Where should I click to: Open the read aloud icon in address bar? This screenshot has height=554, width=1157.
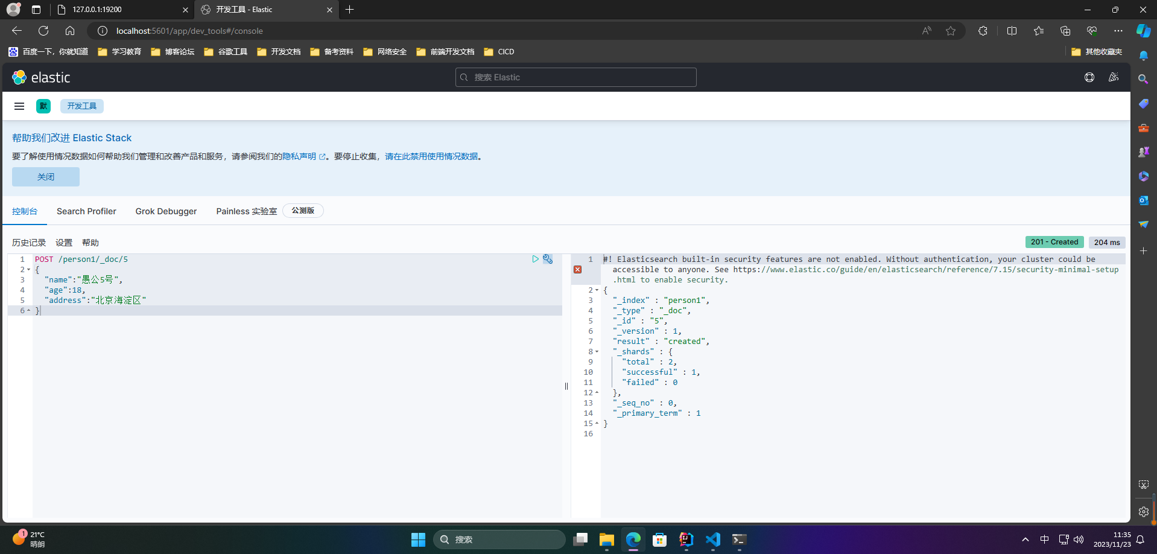click(927, 31)
